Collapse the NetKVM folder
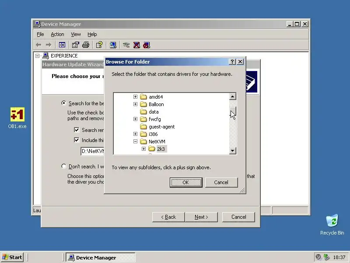 [x=135, y=141]
